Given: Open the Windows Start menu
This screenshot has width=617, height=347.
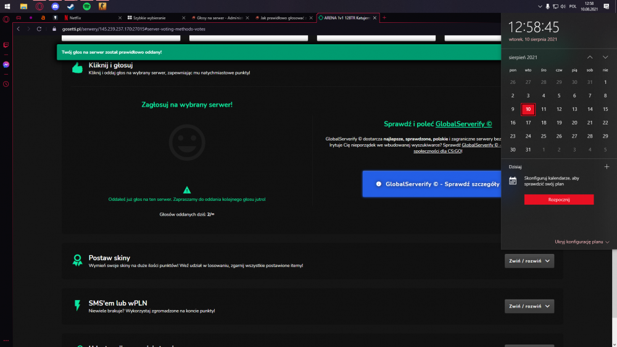Looking at the screenshot, I should [7, 6].
